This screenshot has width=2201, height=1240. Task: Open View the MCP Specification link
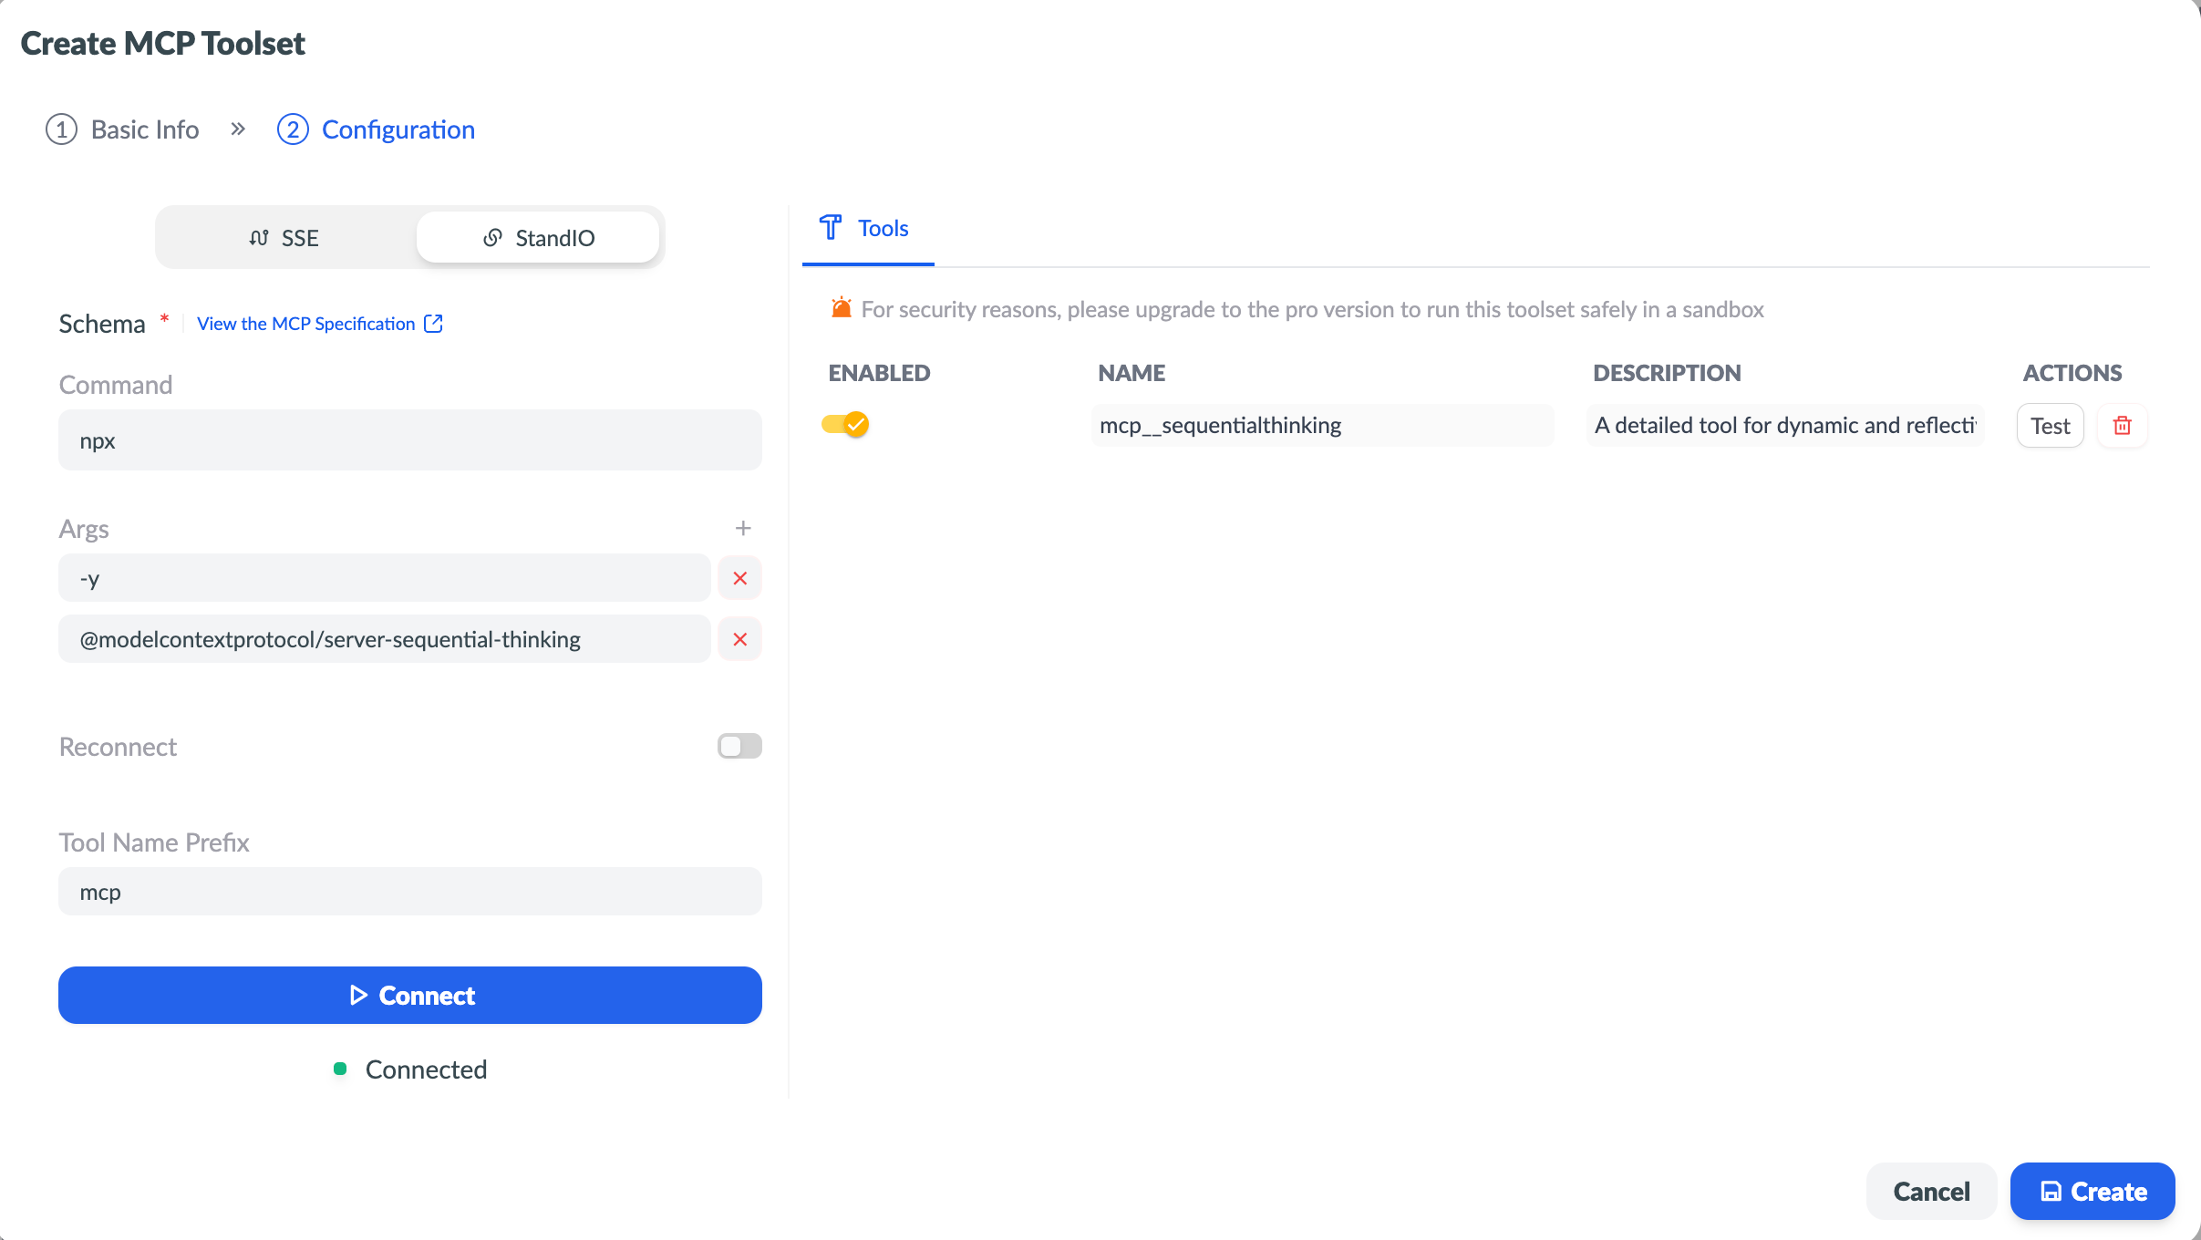pos(305,324)
